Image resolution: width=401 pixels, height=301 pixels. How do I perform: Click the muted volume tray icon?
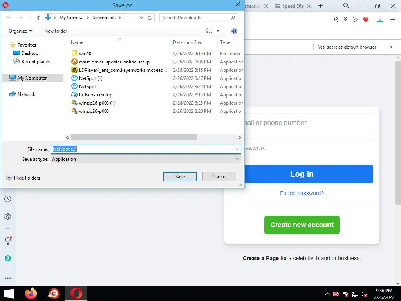point(364,294)
